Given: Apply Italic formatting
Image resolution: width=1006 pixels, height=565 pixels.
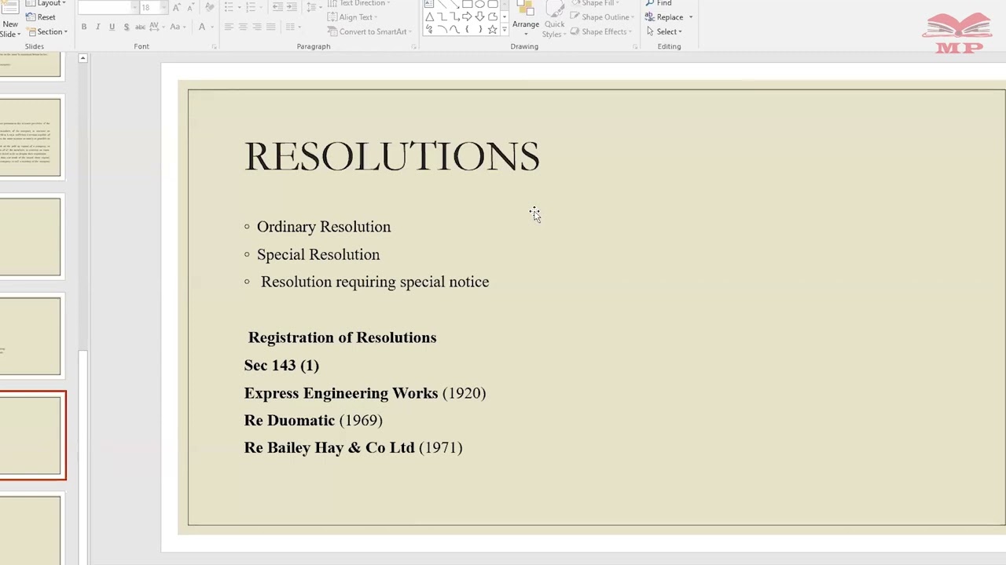Looking at the screenshot, I should [x=97, y=27].
